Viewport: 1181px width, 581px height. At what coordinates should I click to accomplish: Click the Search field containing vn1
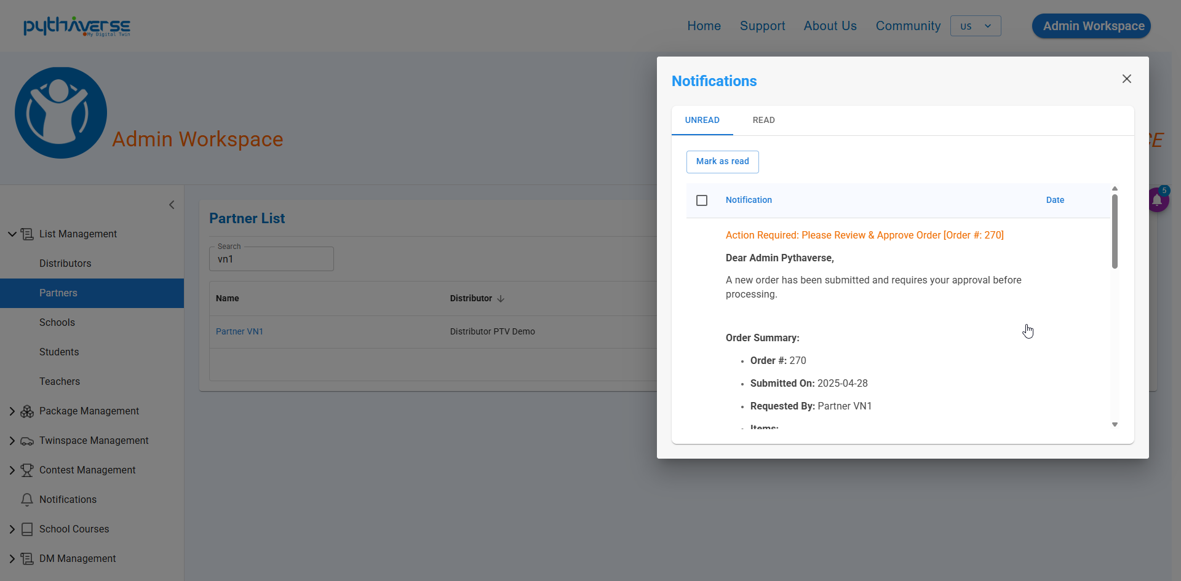(x=271, y=259)
